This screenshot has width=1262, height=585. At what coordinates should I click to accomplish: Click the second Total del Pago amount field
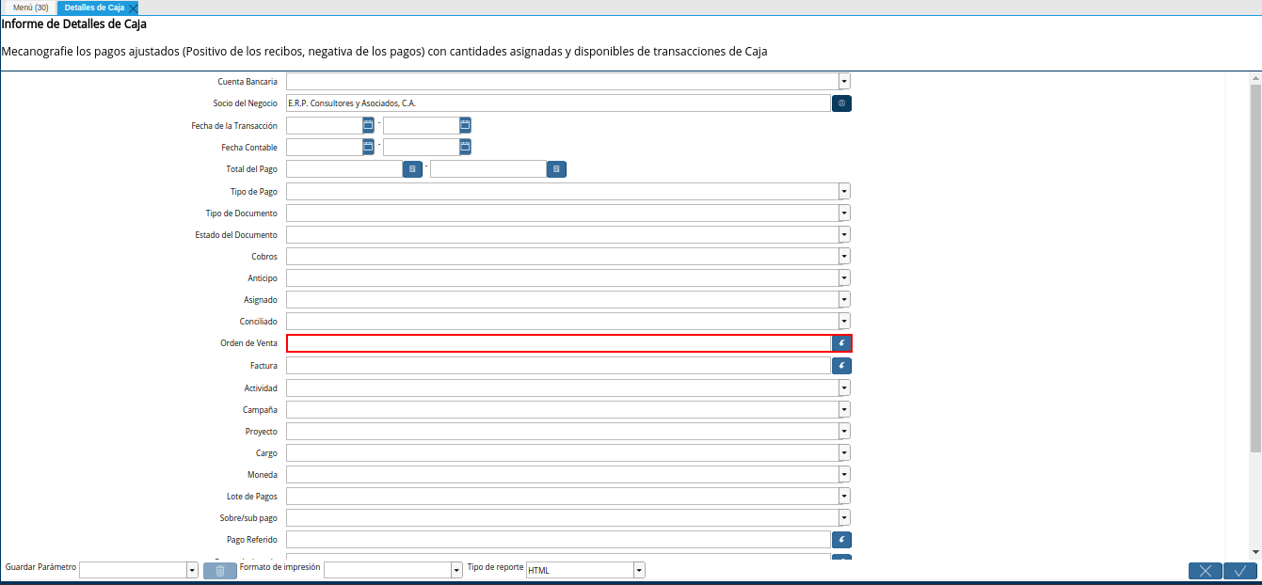pyautogui.click(x=488, y=169)
